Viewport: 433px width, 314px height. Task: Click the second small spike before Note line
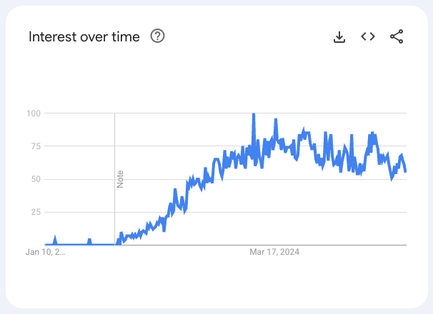(x=89, y=241)
